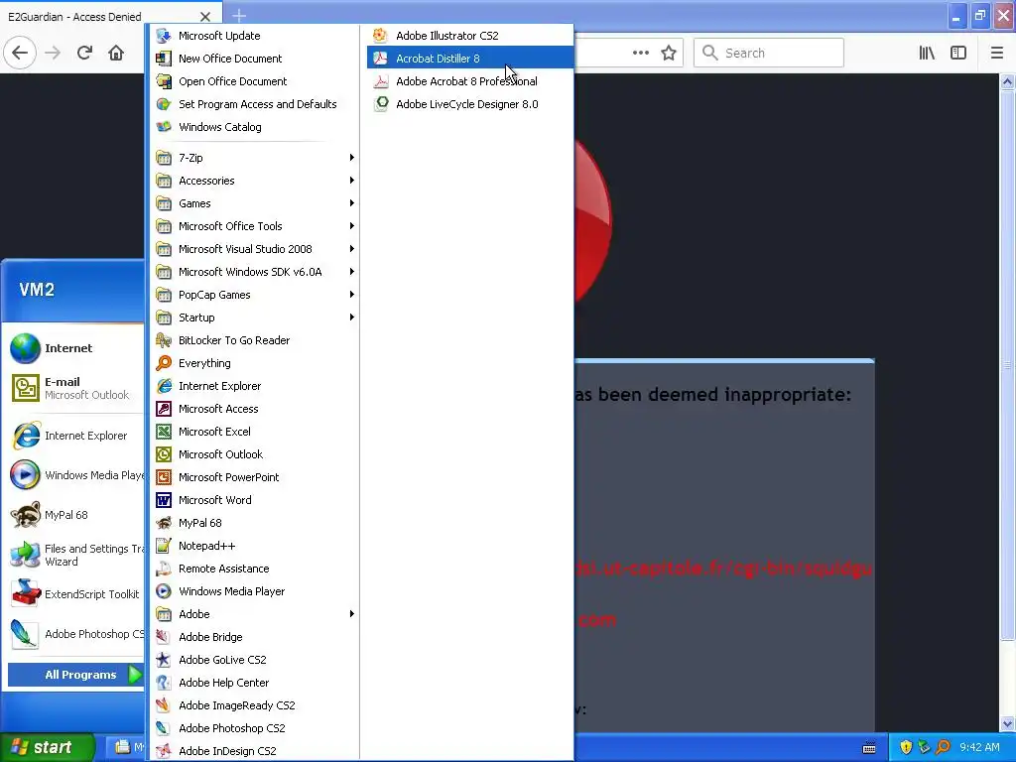Open Internet Explorer from recent programs
1016x762 pixels.
[x=75, y=436]
